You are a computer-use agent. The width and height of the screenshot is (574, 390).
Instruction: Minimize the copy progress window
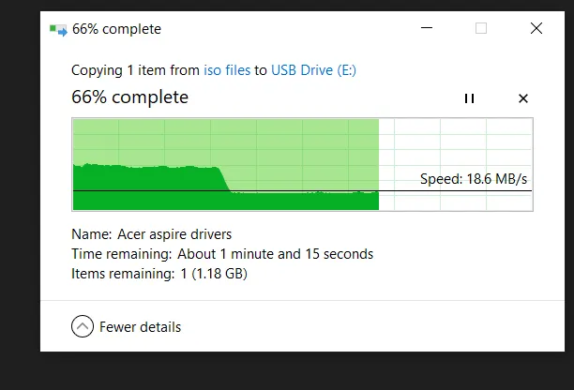[x=427, y=28]
